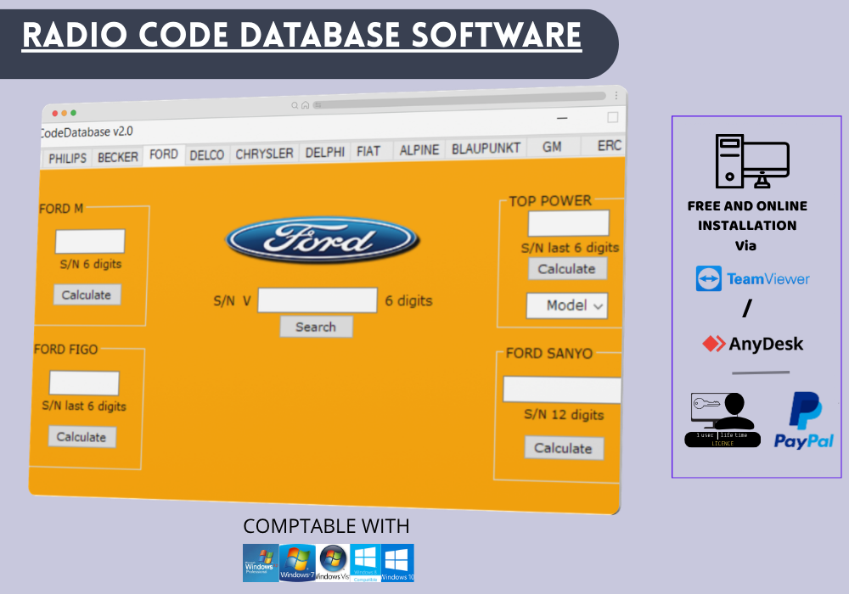
Task: Click the TeamViewer logo
Action: coord(752,278)
